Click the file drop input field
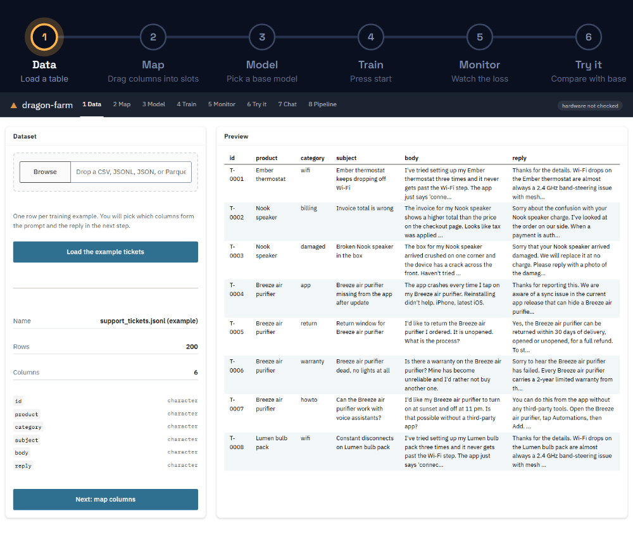 click(131, 172)
